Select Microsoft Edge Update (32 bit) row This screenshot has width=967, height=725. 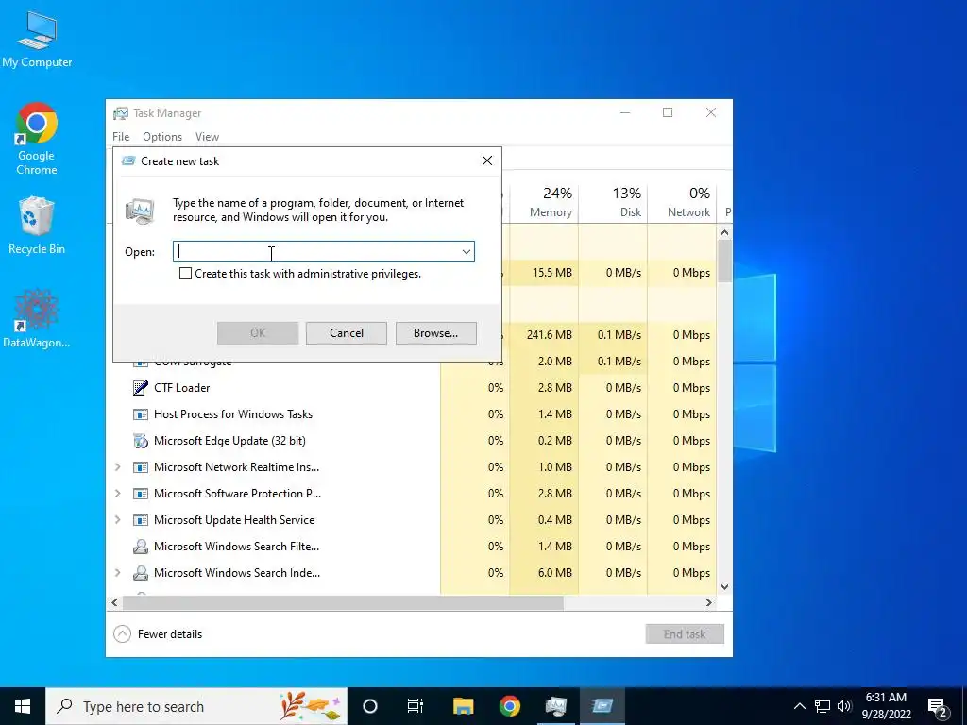tap(414, 441)
